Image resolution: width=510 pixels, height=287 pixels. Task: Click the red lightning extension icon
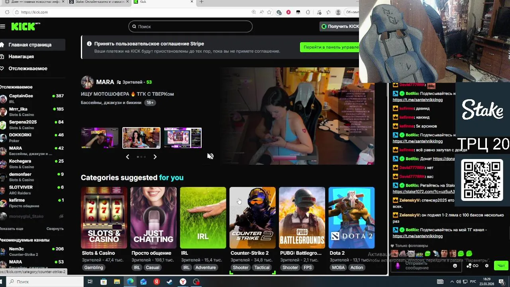(x=288, y=12)
